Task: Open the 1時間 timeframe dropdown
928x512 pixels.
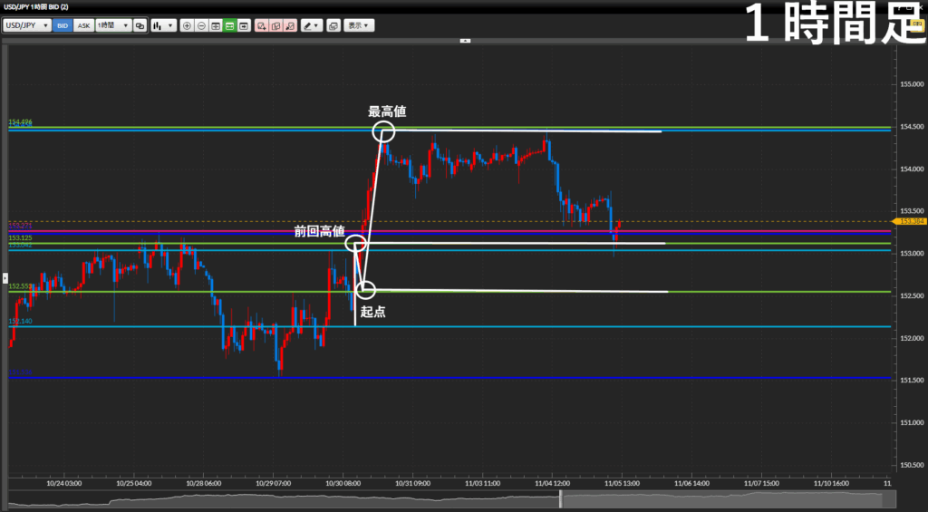Action: (x=112, y=26)
